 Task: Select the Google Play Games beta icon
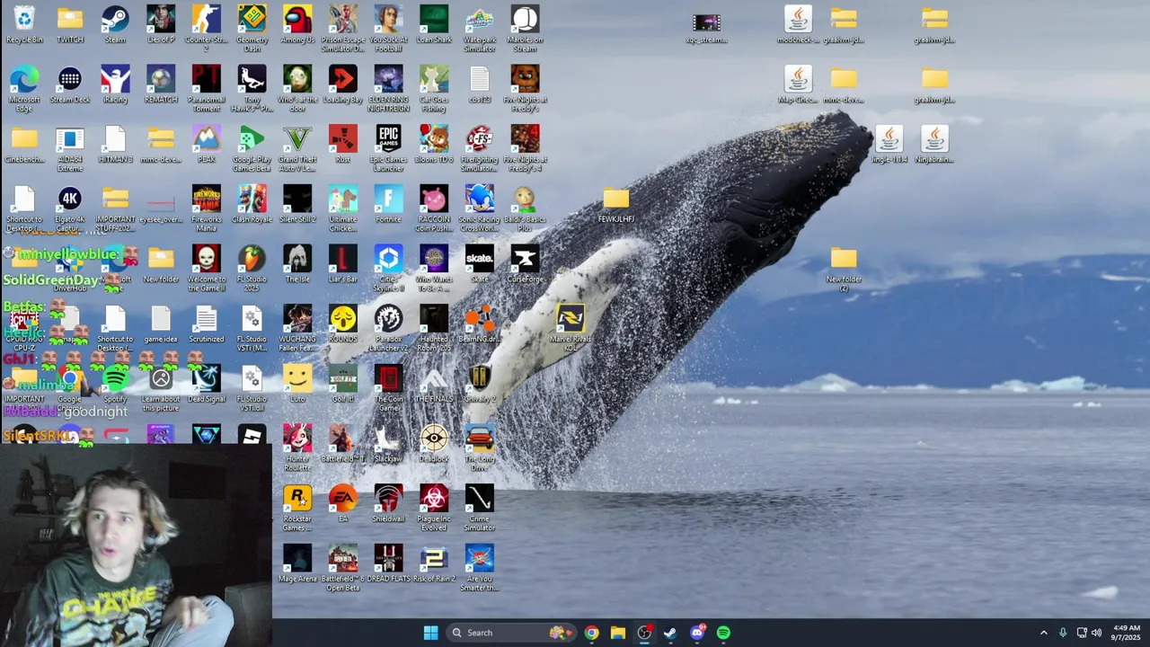point(252,148)
